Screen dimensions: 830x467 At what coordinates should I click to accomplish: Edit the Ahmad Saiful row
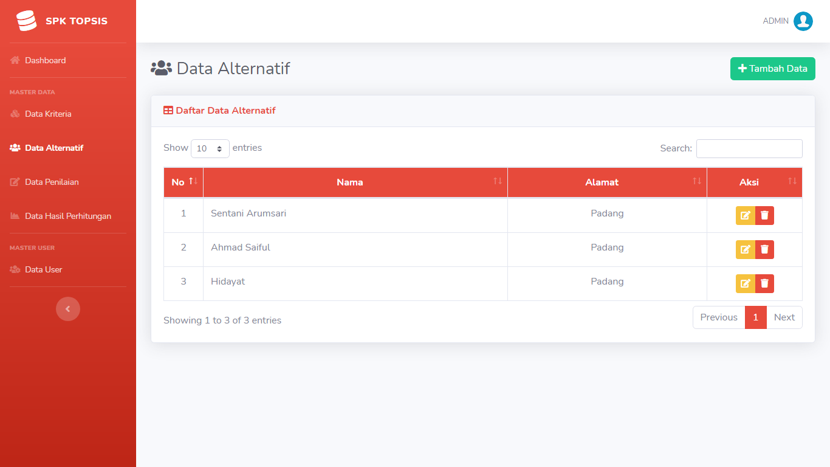746,249
